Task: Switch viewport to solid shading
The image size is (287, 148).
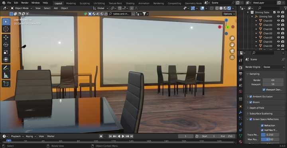Action: tap(221, 8)
